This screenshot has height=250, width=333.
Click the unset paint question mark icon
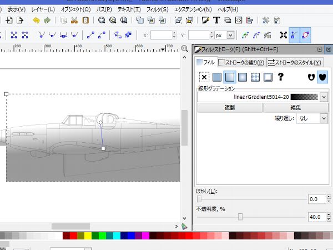pos(281,77)
